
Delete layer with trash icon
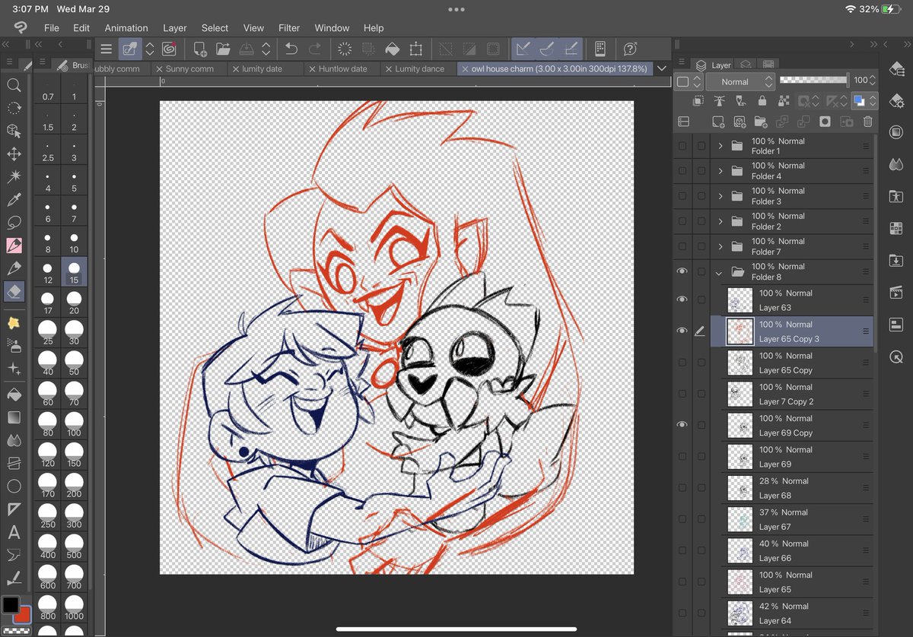(867, 122)
